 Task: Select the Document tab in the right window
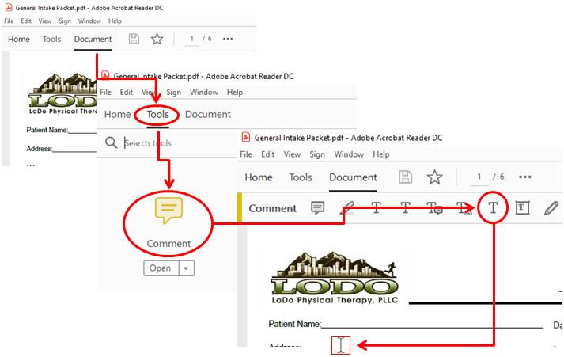pyautogui.click(x=353, y=177)
